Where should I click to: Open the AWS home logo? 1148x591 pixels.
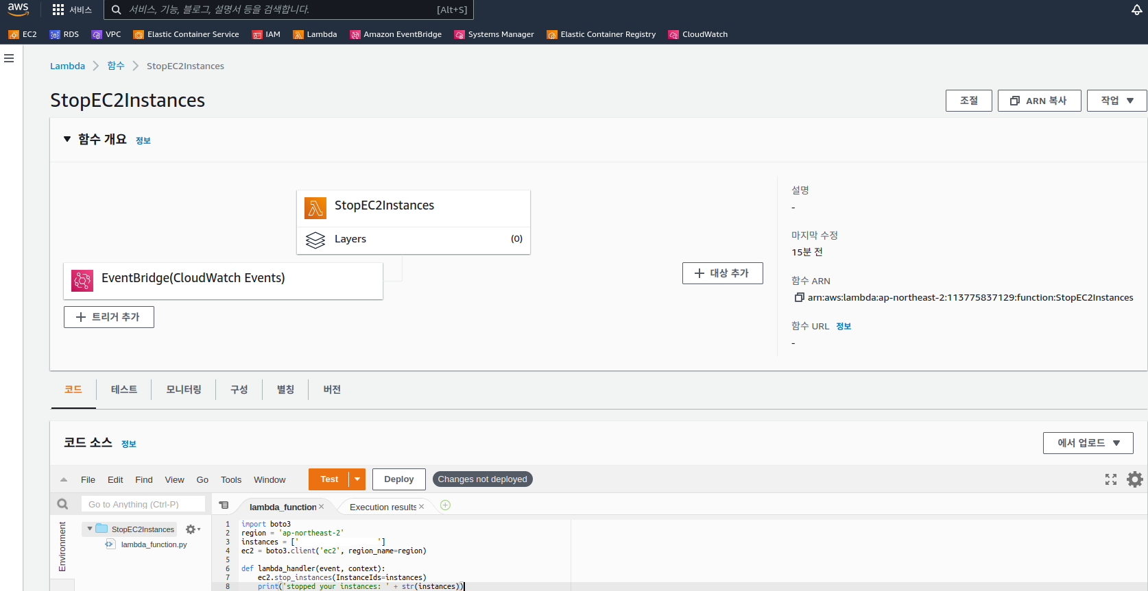(19, 9)
